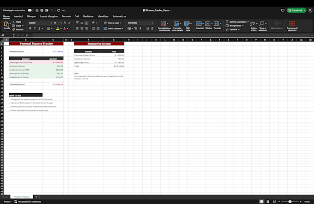Click the A1 name box field
The width and height of the screenshot is (314, 204).
point(6,35)
